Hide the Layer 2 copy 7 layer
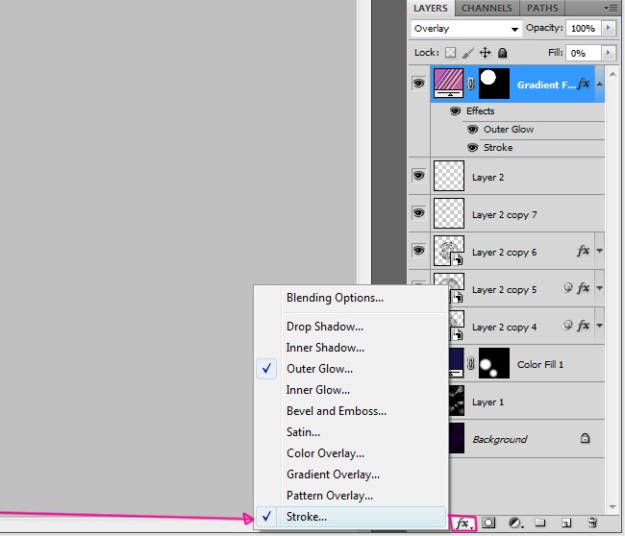This screenshot has width=625, height=536. 418,213
